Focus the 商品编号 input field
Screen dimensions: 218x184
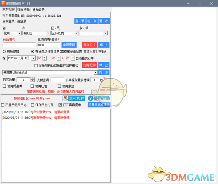click(19, 45)
